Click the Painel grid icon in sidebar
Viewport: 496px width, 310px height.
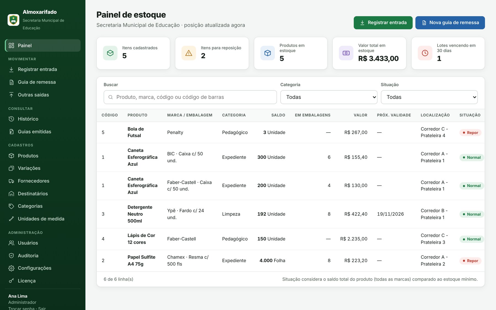tap(11, 45)
